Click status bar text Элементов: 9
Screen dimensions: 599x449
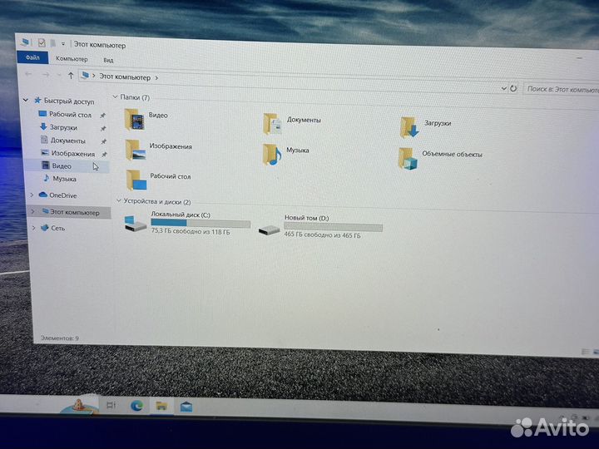click(60, 338)
